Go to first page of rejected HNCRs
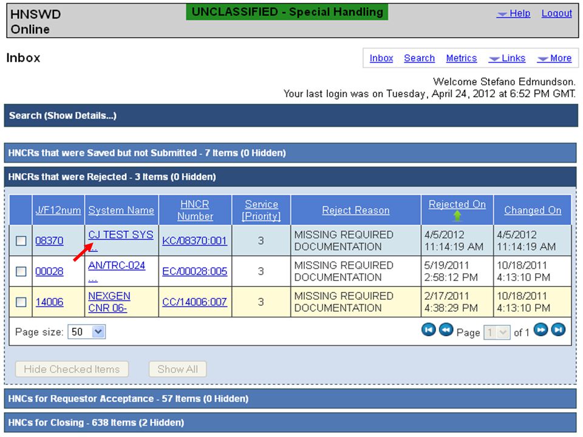 pos(428,330)
